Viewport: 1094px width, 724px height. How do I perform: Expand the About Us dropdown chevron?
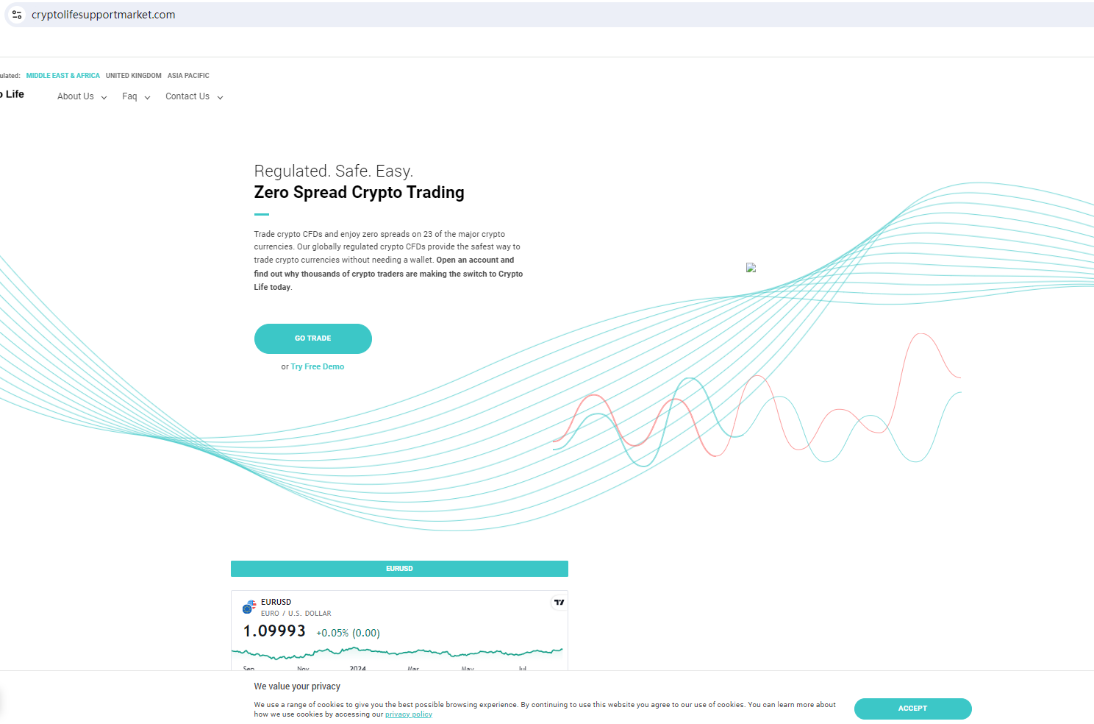pyautogui.click(x=104, y=96)
